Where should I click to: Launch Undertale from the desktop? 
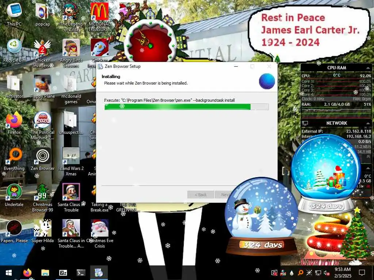click(14, 195)
